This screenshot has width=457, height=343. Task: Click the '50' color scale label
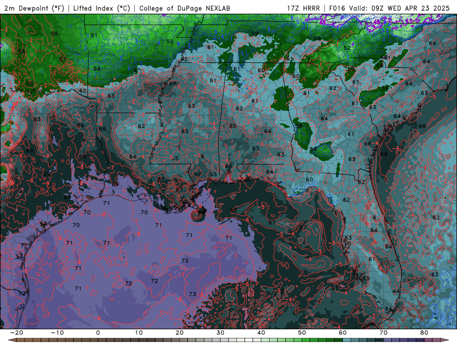[x=302, y=333]
